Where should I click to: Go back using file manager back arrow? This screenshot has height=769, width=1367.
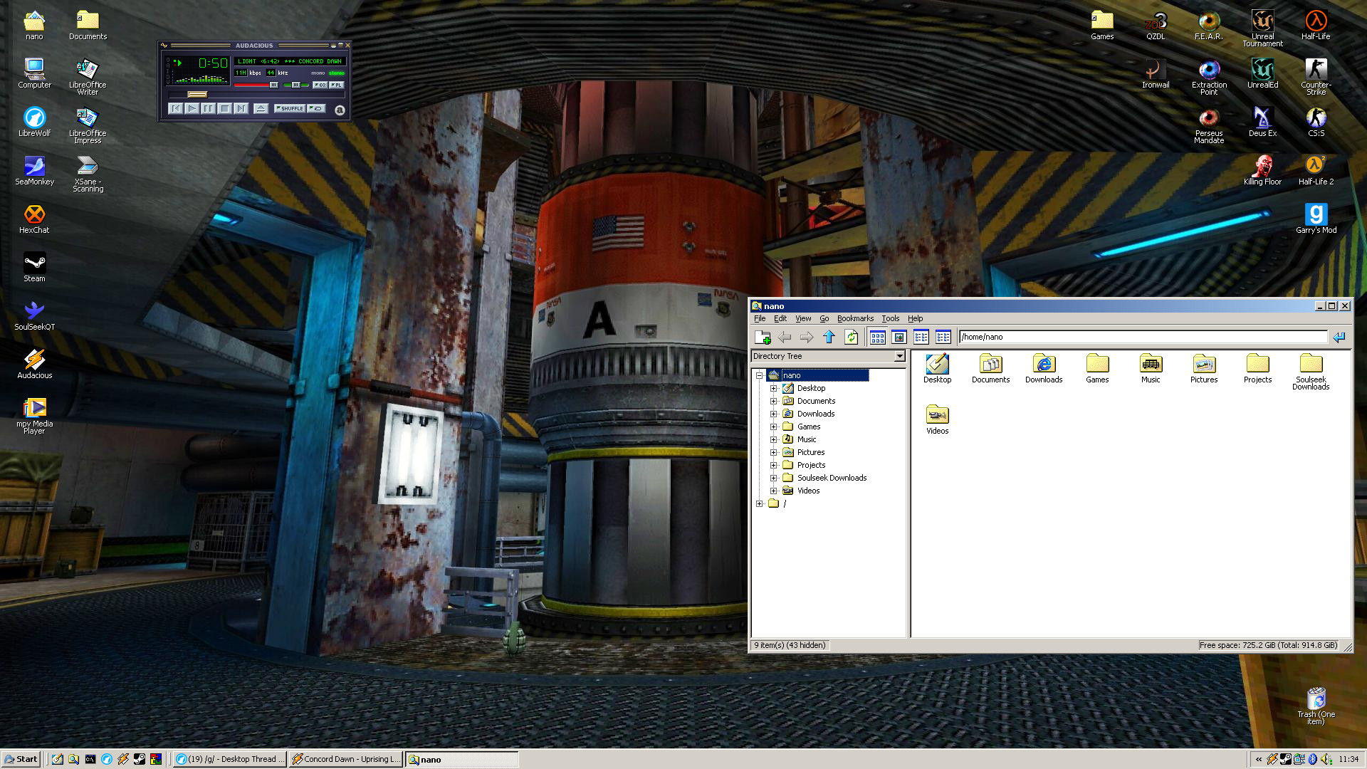[785, 337]
